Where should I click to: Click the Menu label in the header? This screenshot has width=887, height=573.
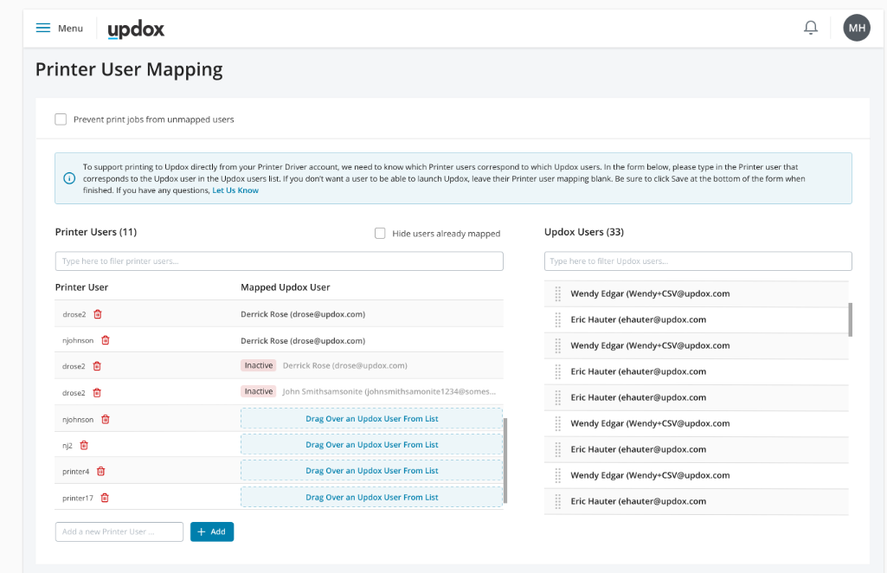click(70, 29)
